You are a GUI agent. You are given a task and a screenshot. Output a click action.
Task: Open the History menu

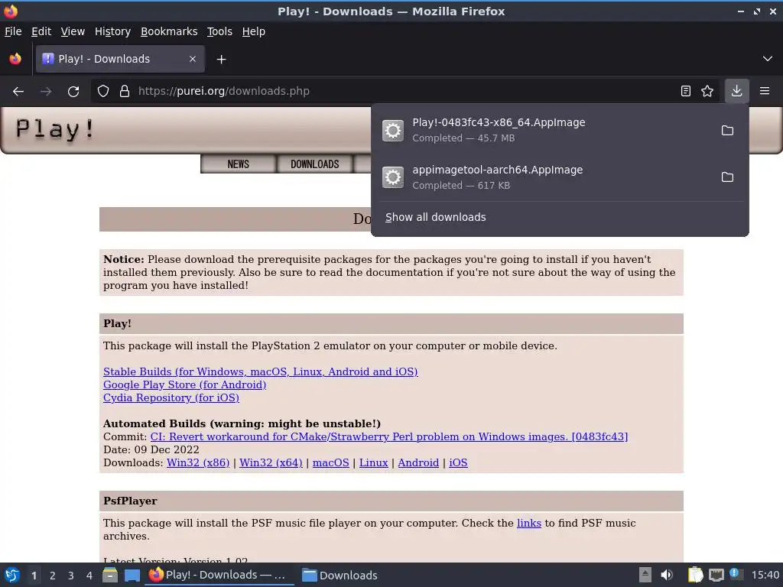click(112, 31)
